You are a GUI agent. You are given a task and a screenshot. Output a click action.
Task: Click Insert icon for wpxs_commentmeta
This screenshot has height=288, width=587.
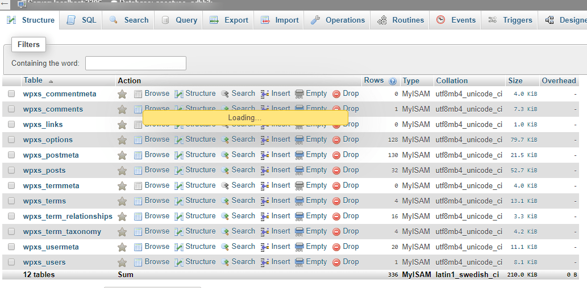point(265,94)
